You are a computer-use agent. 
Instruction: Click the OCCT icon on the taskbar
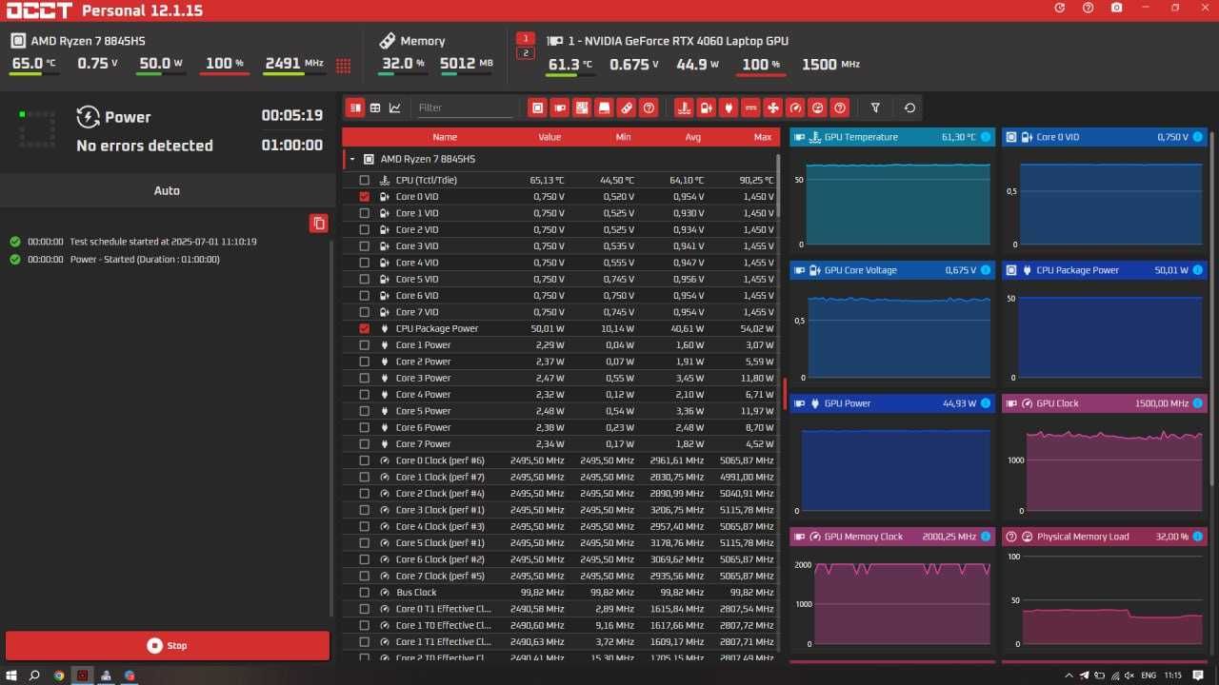pos(83,675)
